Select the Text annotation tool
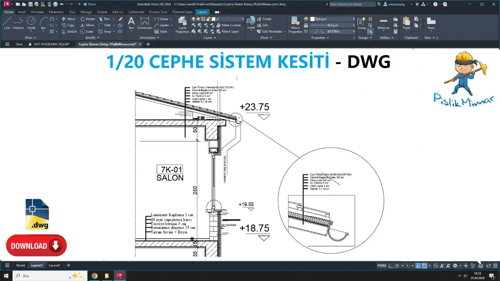Viewport: 500px width, 281px height. click(x=131, y=23)
